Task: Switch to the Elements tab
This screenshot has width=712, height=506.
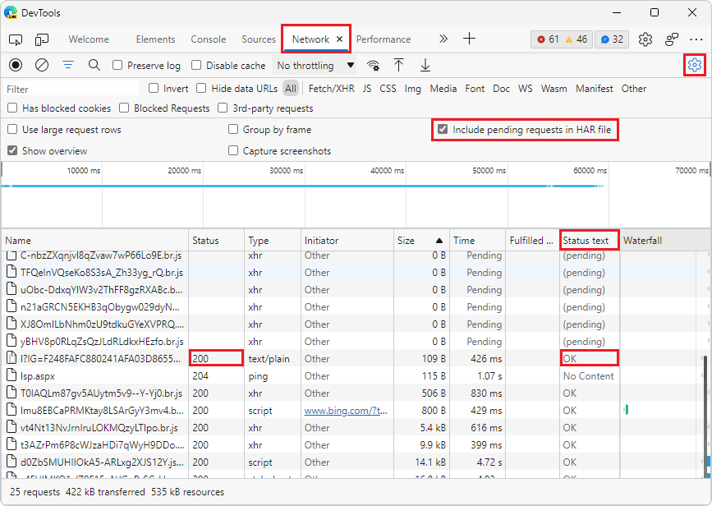Action: [x=155, y=39]
